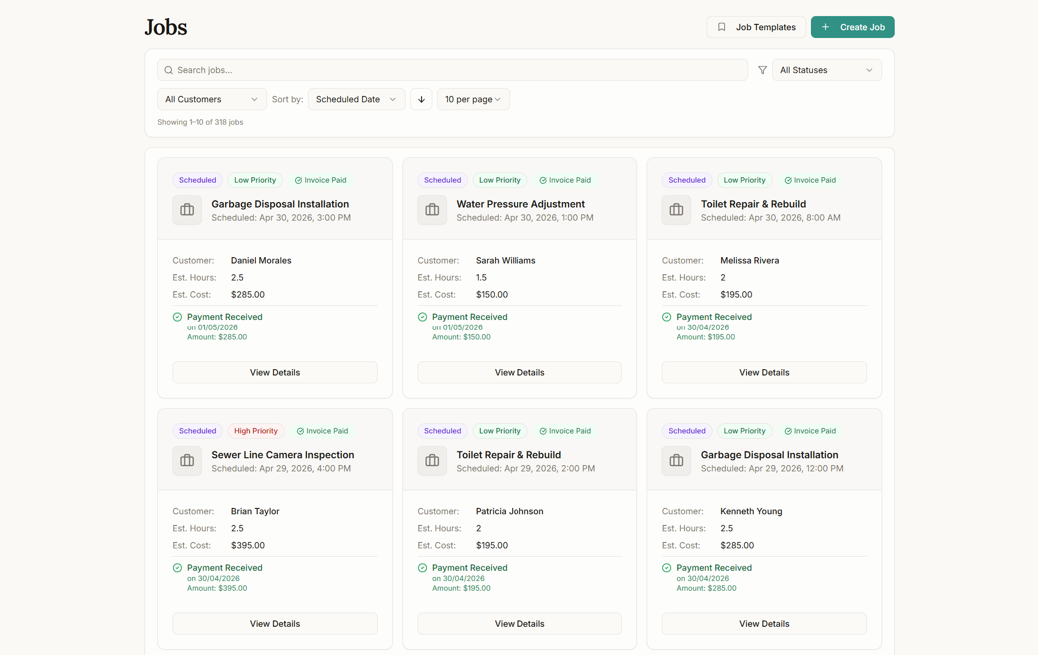View Details for Patricia Johnson's job
Screen dimensions: 1038x655
point(519,624)
